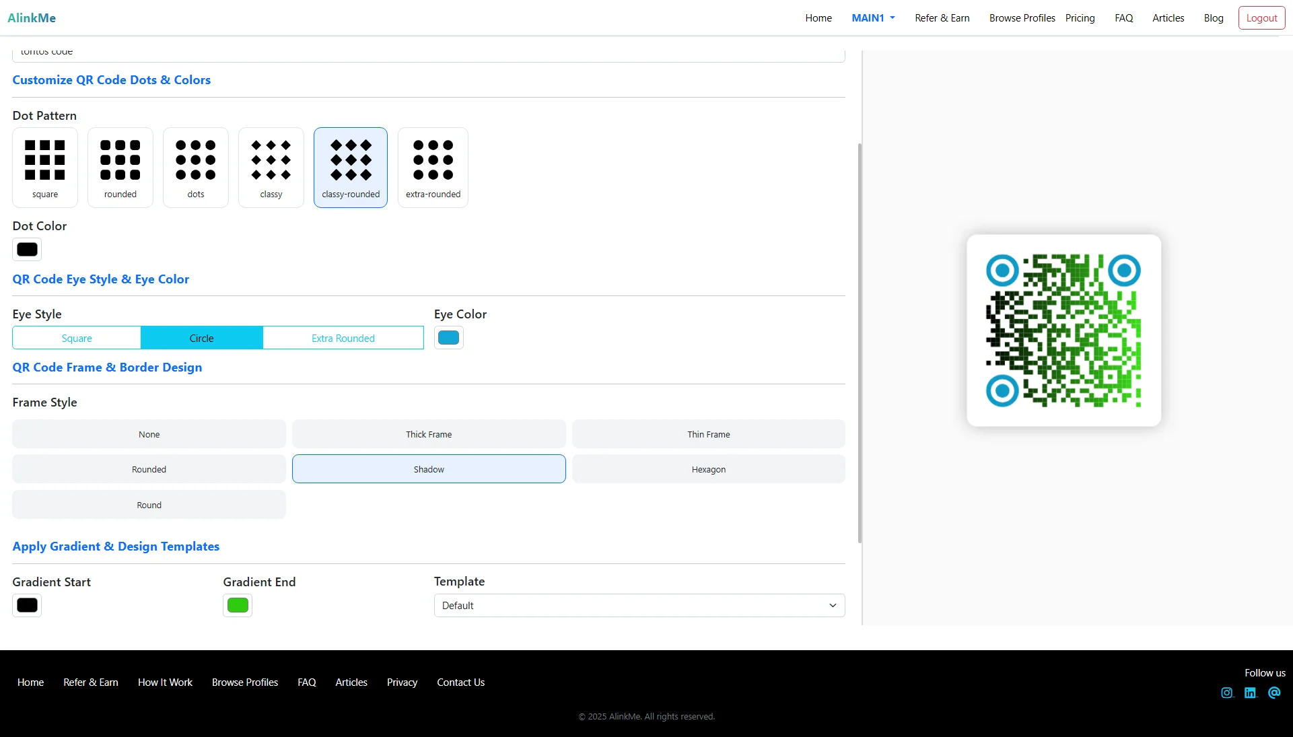The image size is (1293, 737).
Task: Choose the rounded dot pattern
Action: tap(120, 167)
